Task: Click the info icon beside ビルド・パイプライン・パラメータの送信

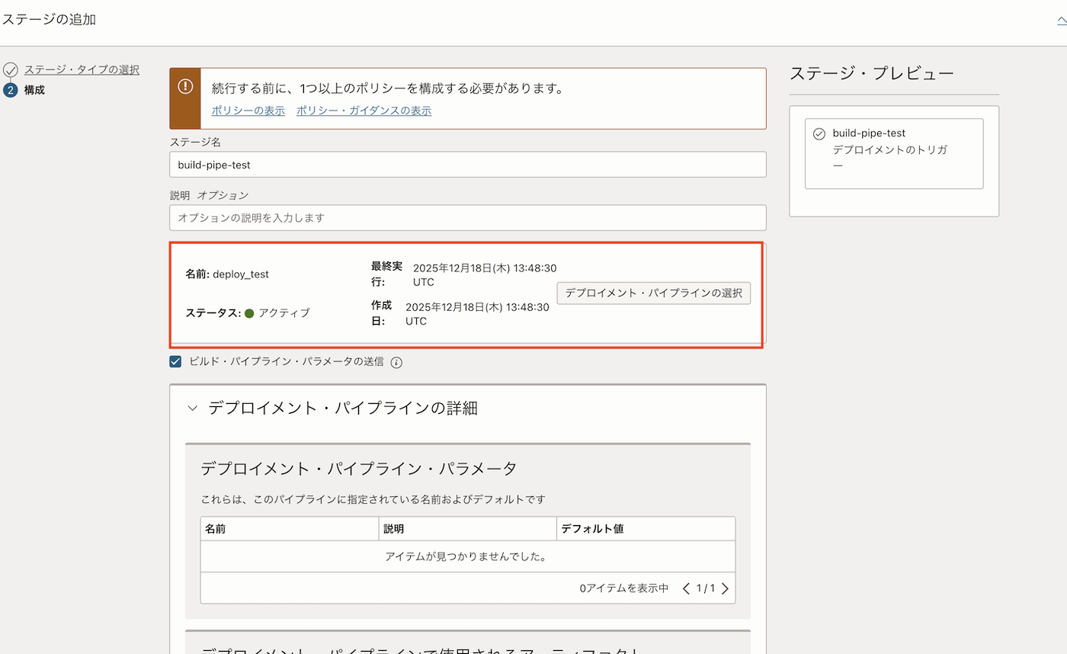Action: (x=396, y=362)
